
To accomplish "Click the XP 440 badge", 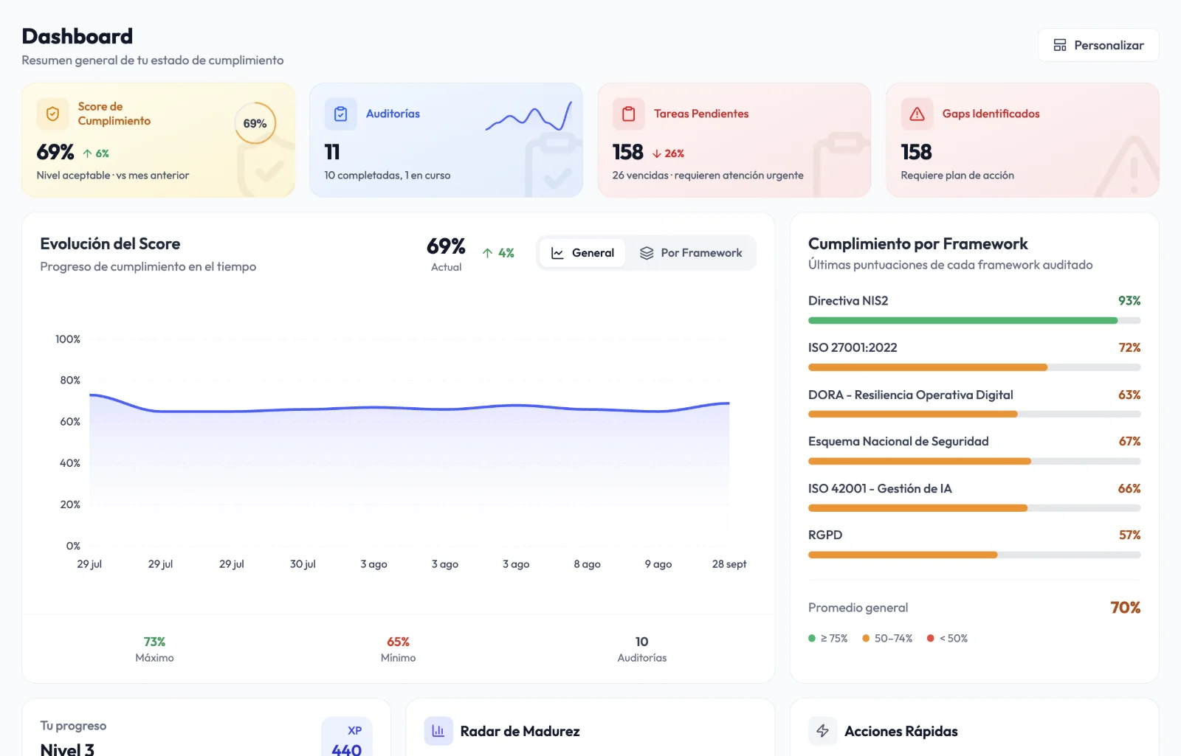I will [x=347, y=738].
